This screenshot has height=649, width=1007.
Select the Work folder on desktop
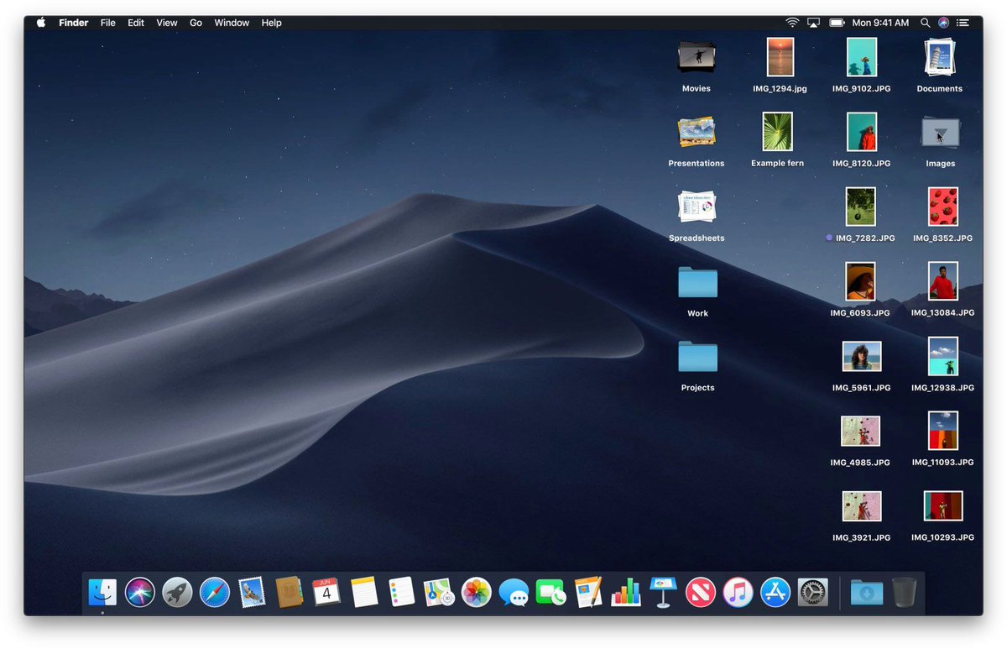(697, 283)
